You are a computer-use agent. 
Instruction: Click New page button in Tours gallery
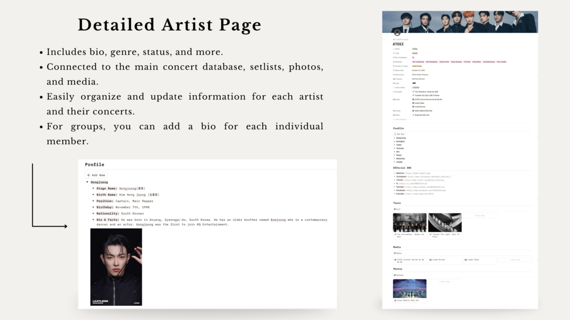tap(480, 216)
